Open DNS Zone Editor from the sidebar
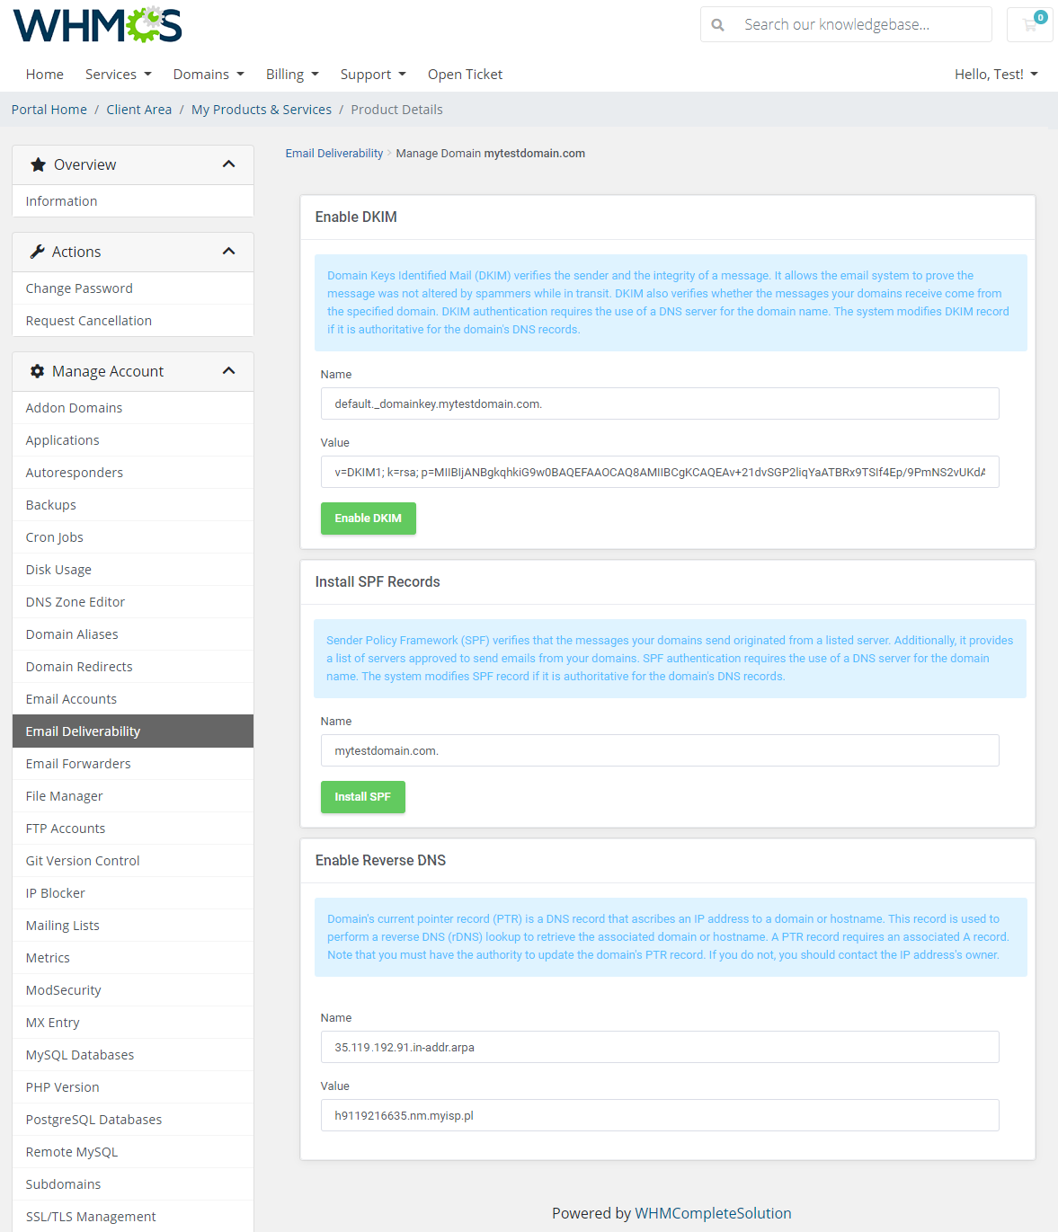 [75, 601]
